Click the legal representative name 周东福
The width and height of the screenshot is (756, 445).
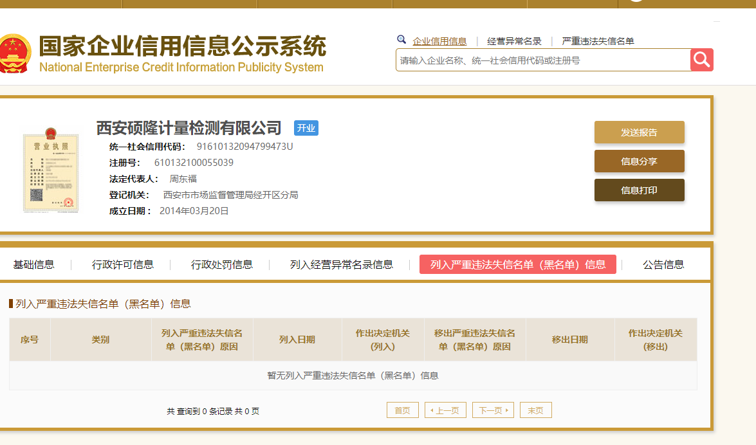(183, 179)
